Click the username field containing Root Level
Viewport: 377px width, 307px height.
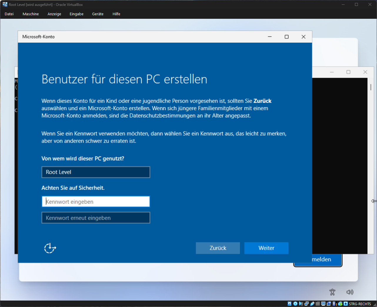tap(96, 172)
